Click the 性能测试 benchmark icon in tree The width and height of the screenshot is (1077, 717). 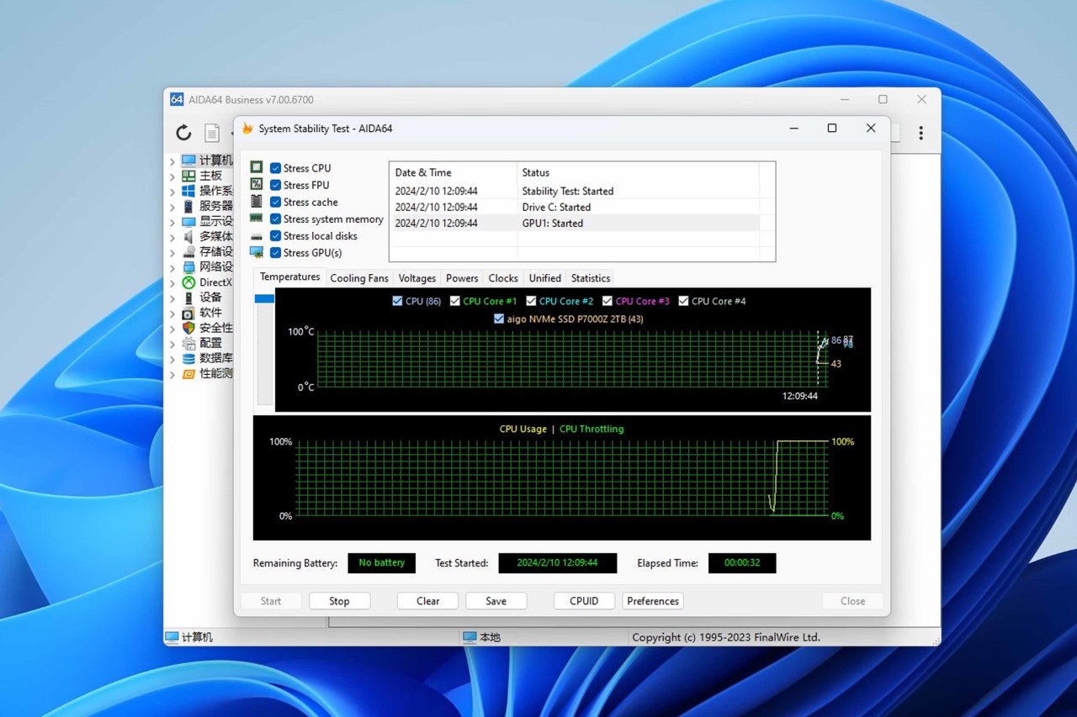point(188,373)
